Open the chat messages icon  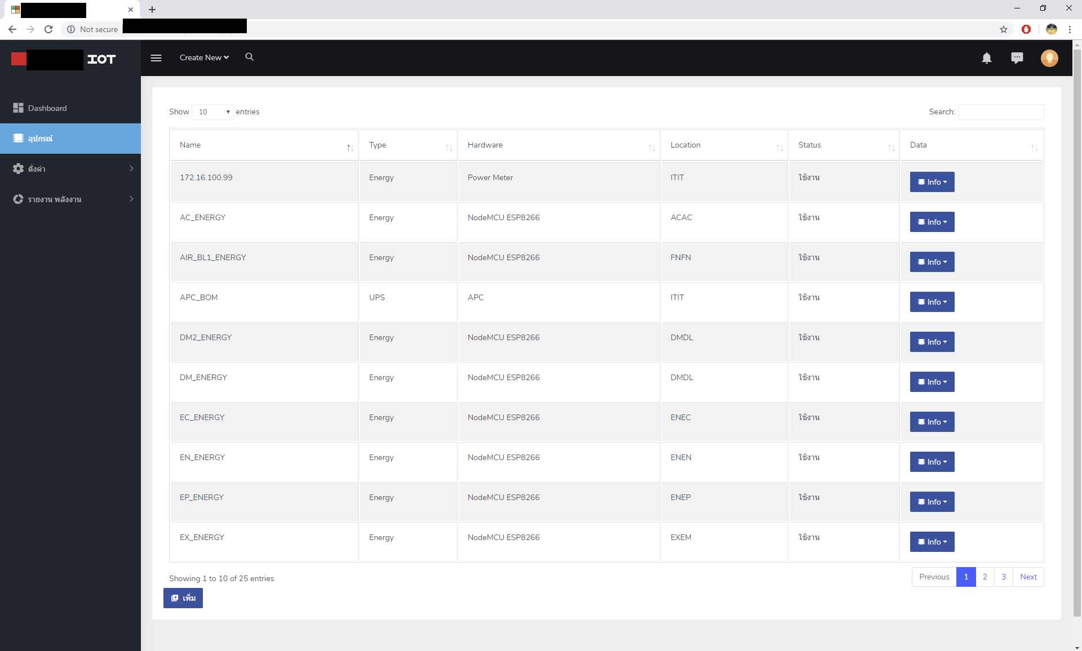tap(1017, 58)
